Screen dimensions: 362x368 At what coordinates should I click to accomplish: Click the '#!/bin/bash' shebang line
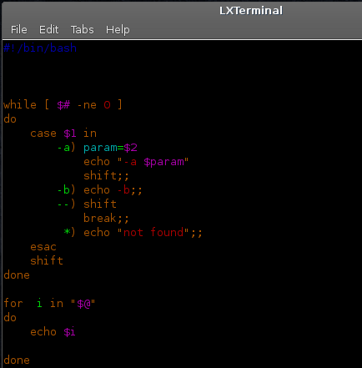(40, 48)
